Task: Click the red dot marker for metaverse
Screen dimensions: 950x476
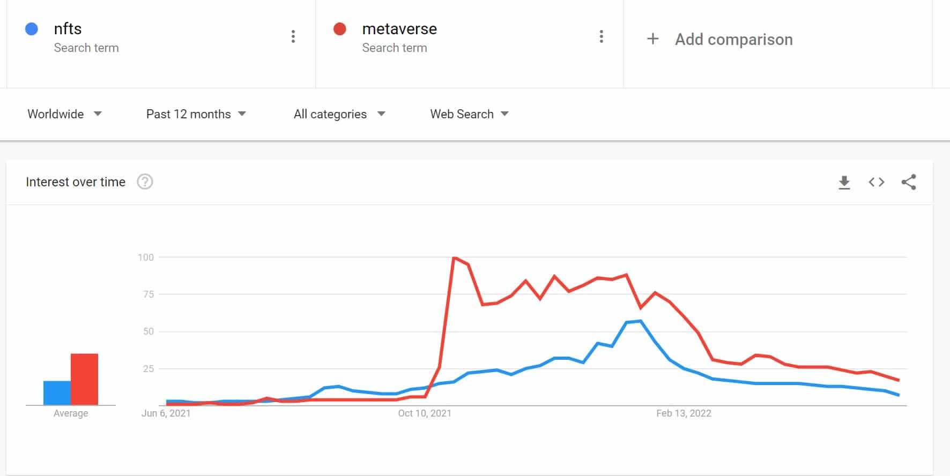Action: pyautogui.click(x=340, y=28)
